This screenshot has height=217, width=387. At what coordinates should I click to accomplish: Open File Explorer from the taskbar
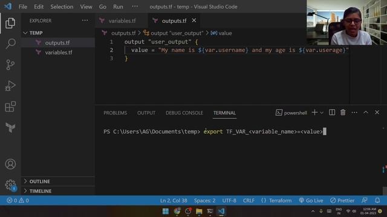199,212
